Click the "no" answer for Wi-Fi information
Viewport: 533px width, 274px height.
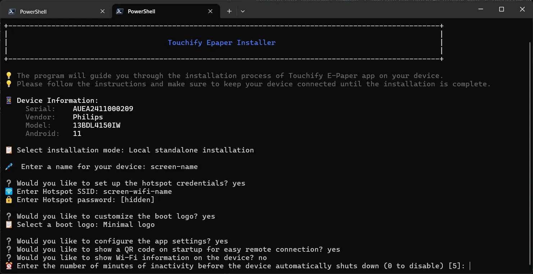(x=263, y=257)
